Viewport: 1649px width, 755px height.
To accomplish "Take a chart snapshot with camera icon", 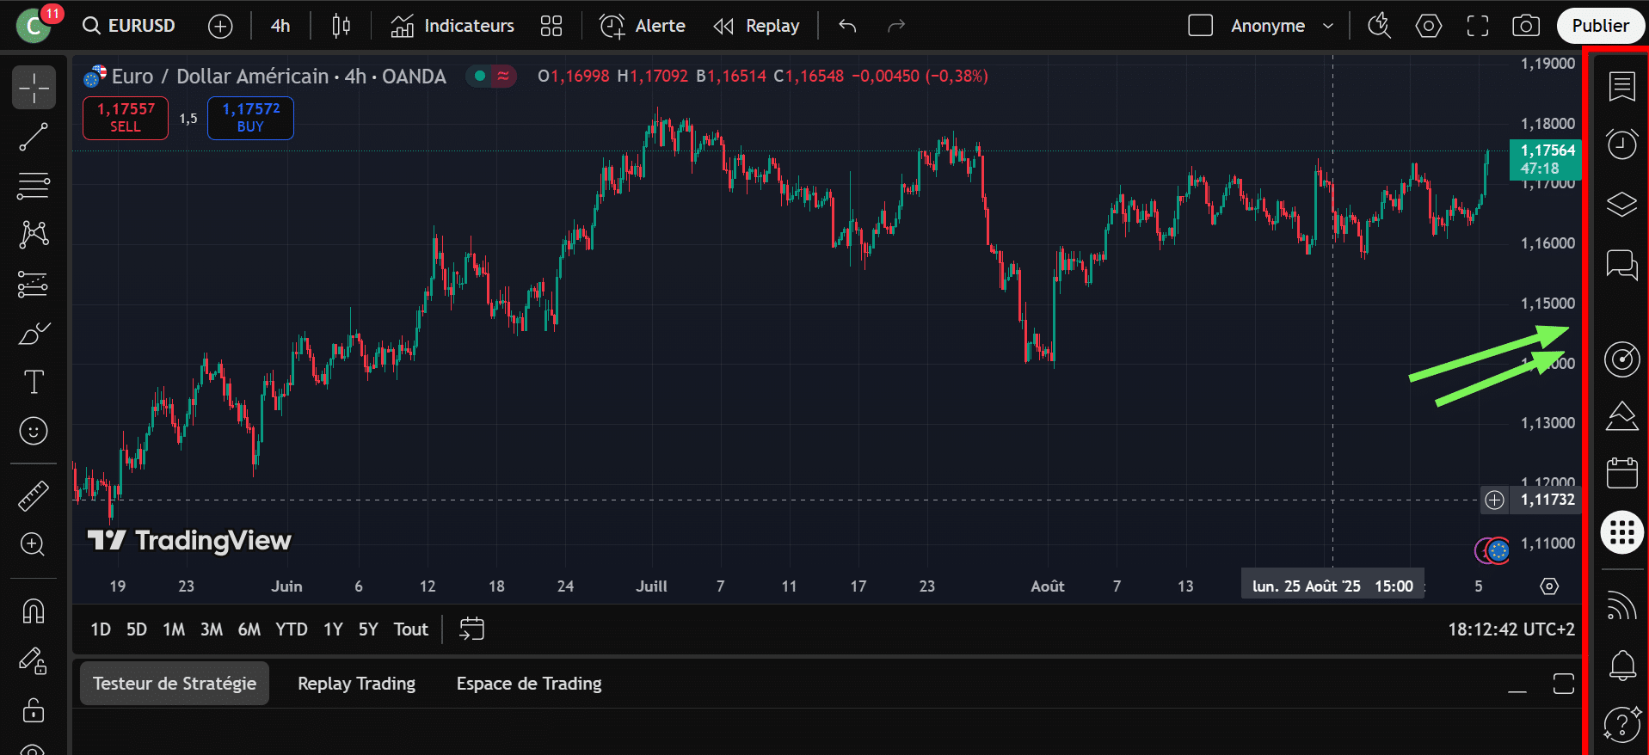I will click(1525, 26).
